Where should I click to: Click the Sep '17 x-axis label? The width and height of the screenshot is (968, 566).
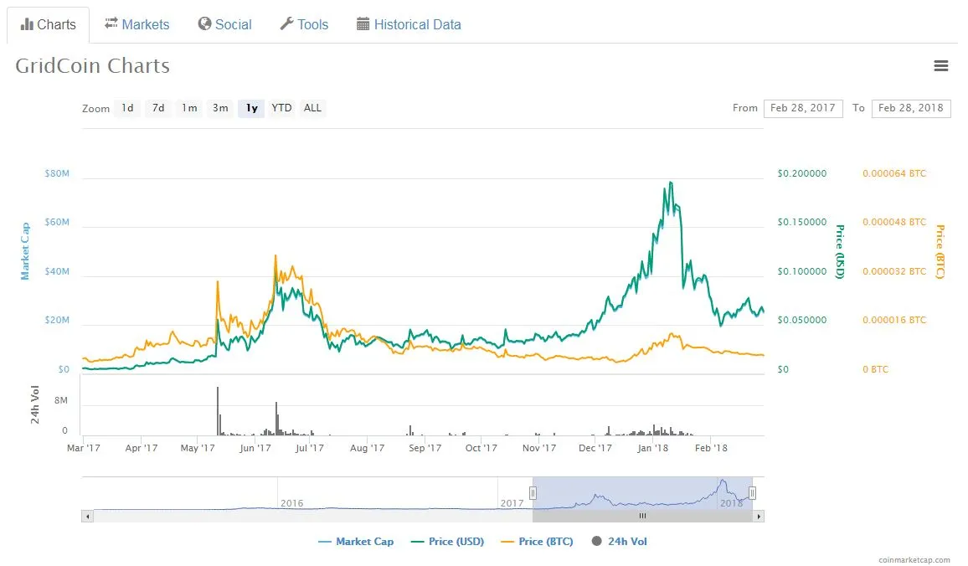425,448
